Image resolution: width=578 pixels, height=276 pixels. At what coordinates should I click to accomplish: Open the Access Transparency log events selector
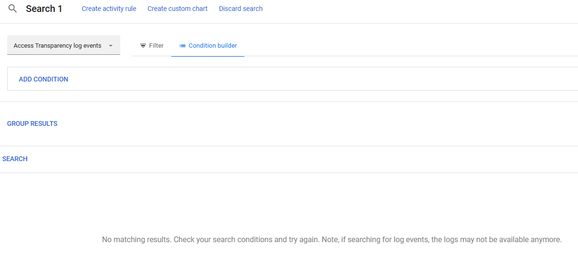57,45
